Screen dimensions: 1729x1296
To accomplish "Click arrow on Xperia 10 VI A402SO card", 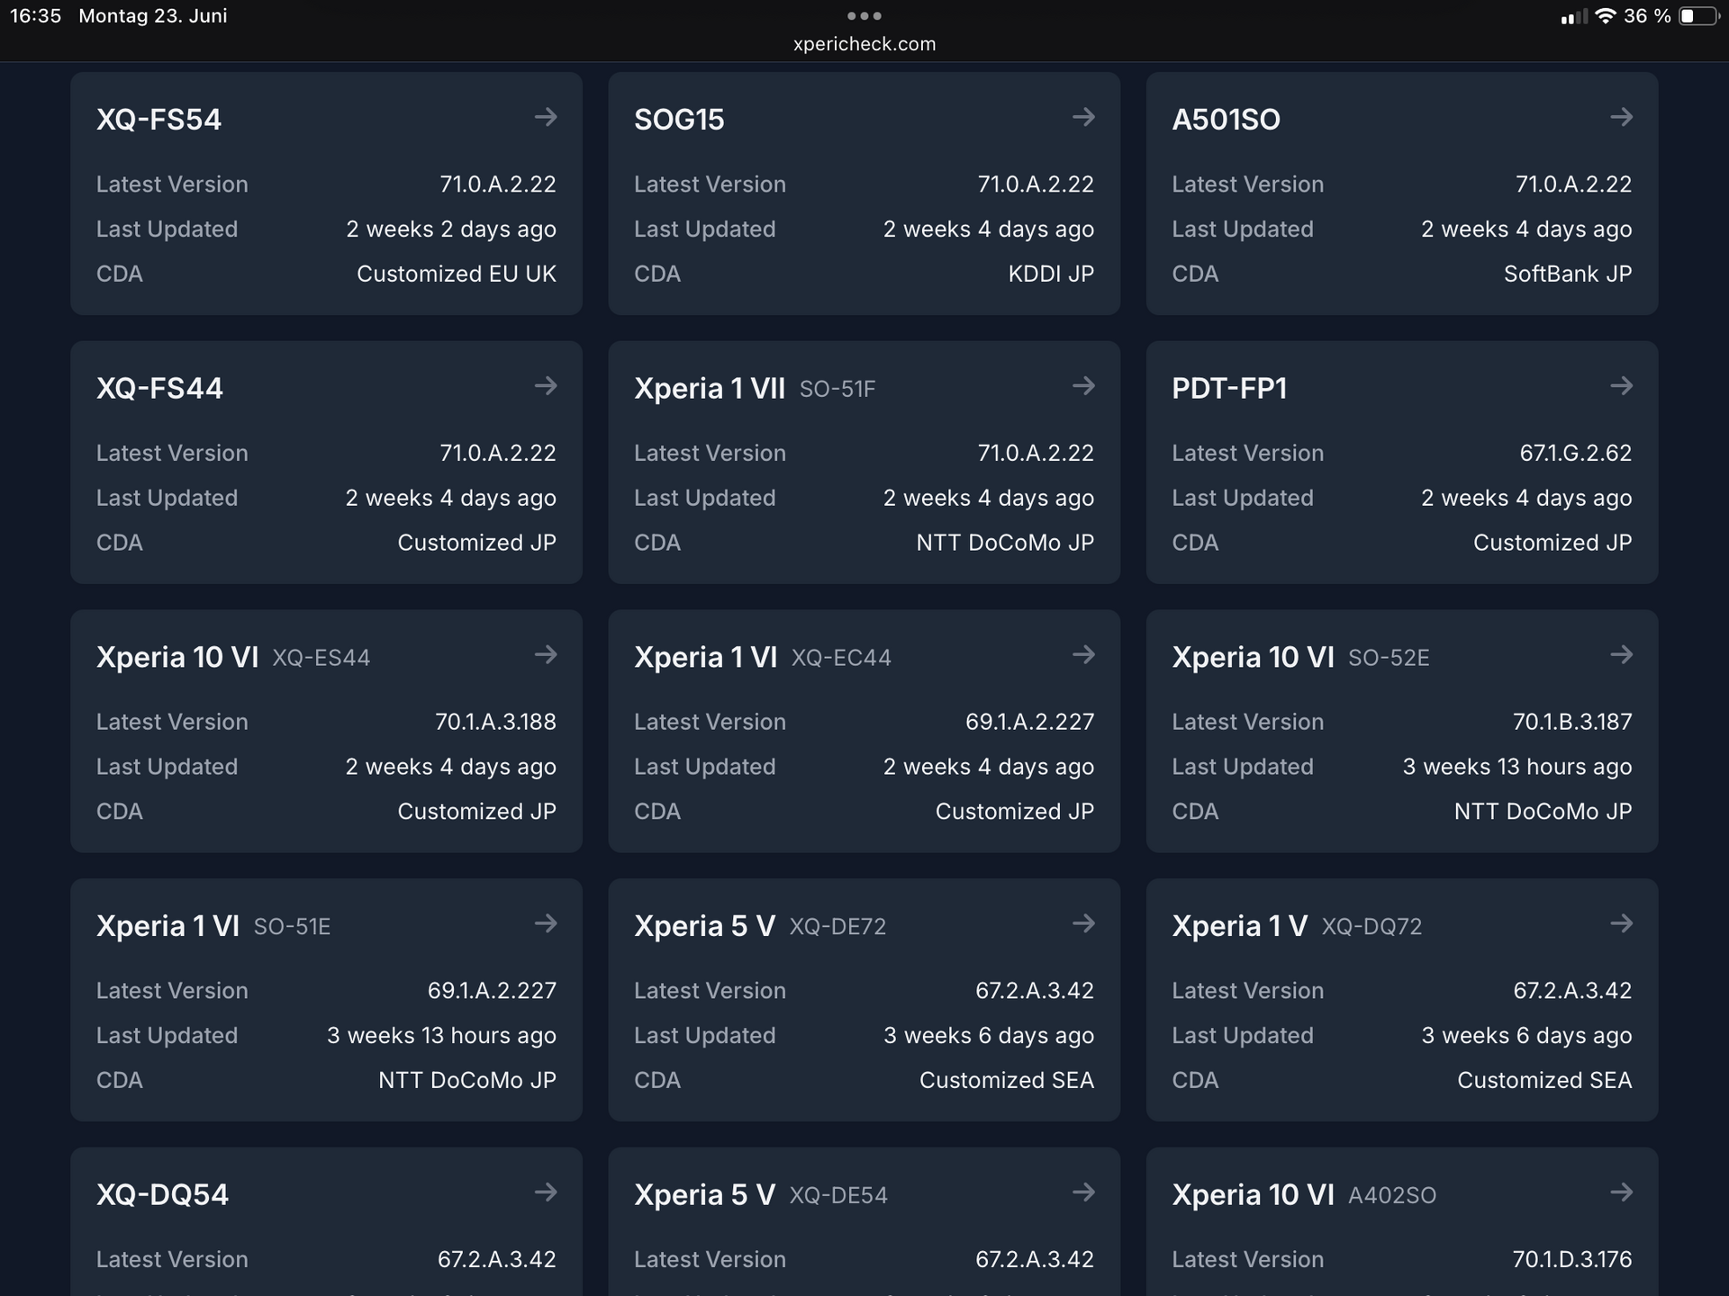I will 1621,1192.
